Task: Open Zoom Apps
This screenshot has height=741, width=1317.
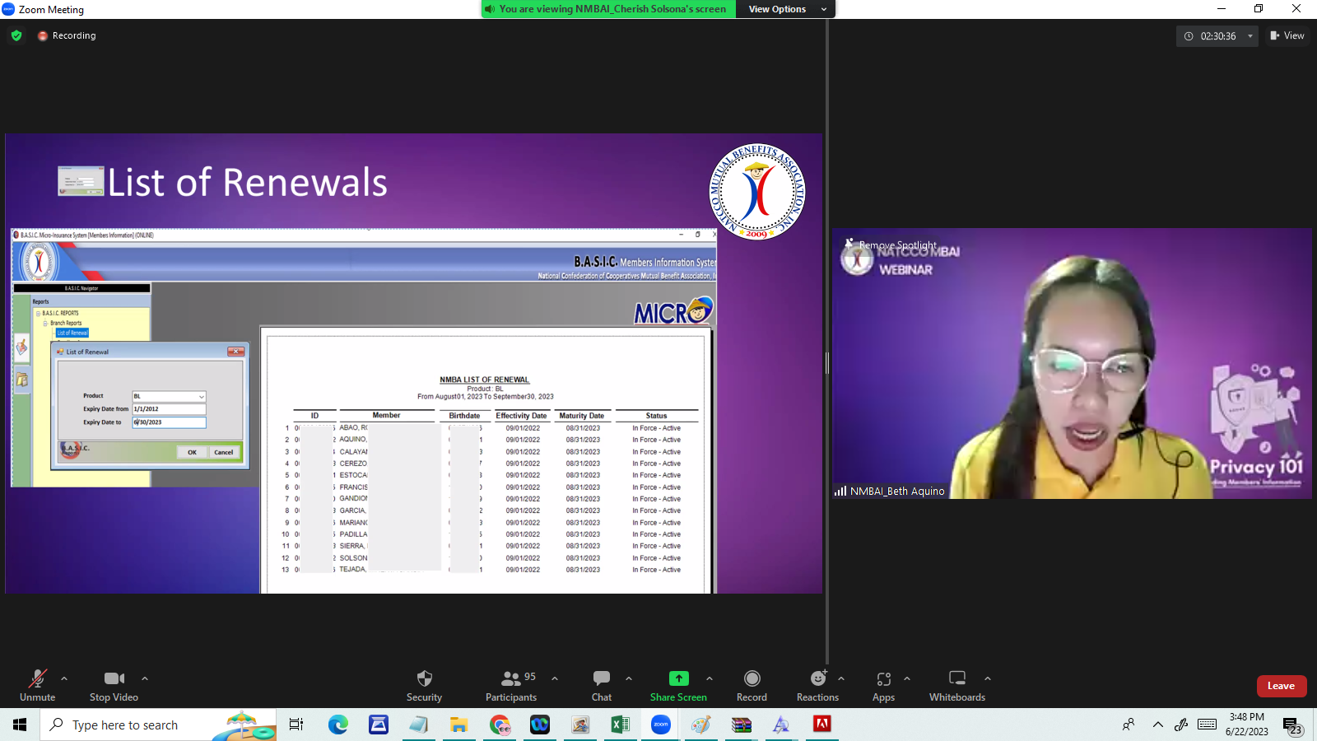Action: (883, 685)
